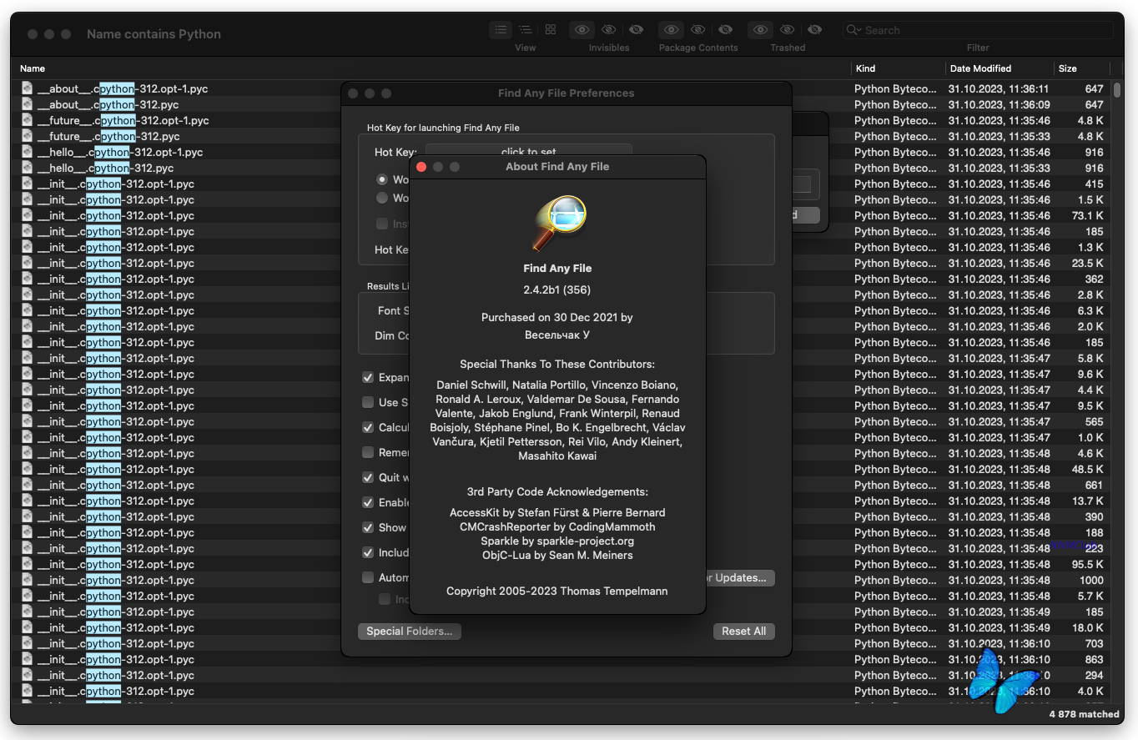Select the outlined crossed-eye icon under Trashed

(x=788, y=29)
